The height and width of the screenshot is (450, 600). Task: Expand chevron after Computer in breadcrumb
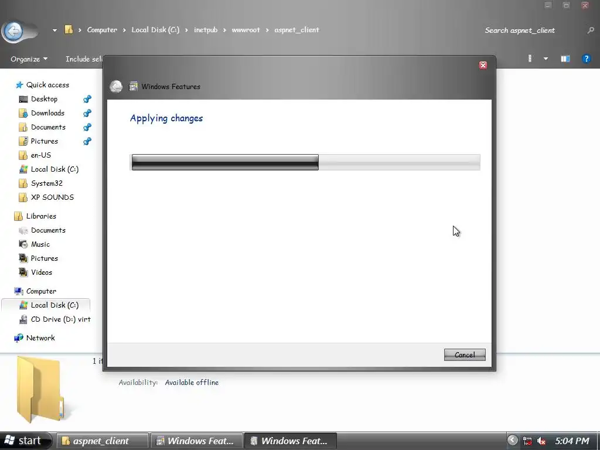point(124,30)
